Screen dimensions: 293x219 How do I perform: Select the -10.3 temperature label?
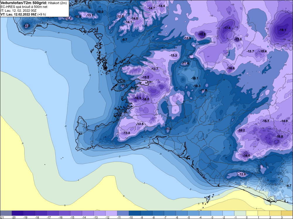(197, 86)
